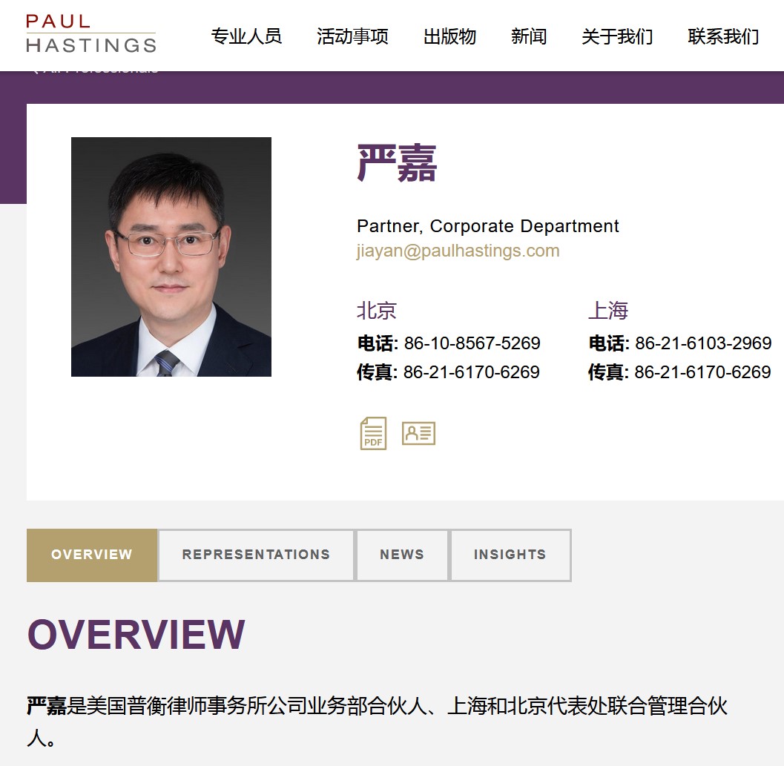The image size is (784, 766).
Task: Switch to the News tab
Action: tap(402, 555)
